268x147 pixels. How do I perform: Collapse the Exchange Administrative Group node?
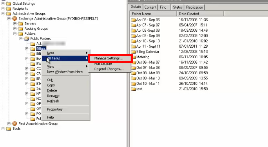point(9,19)
